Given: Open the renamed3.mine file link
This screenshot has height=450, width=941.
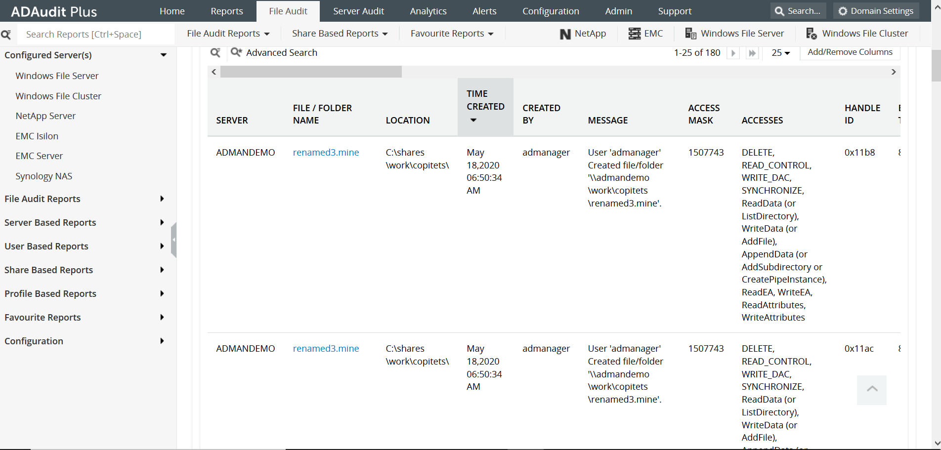Looking at the screenshot, I should (x=326, y=152).
